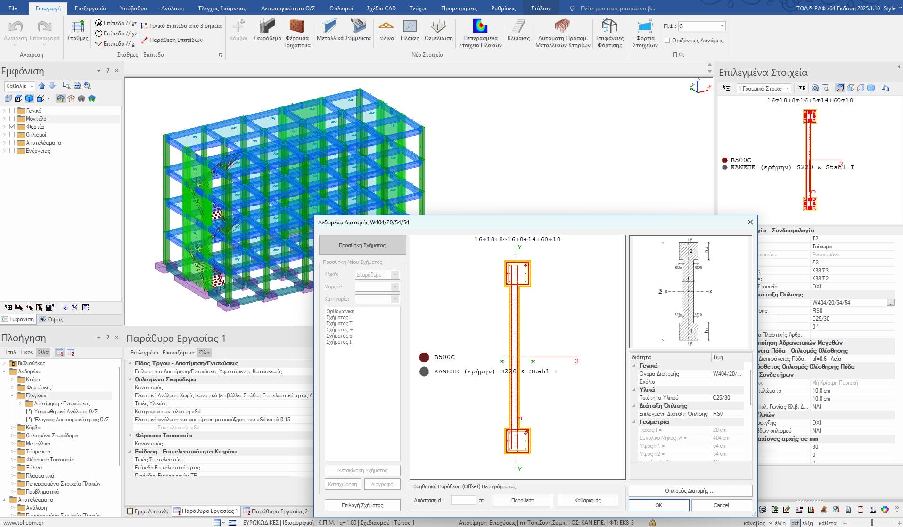The height and width of the screenshot is (527, 903).
Task: Click the Απόσταση d offset input field
Action: pos(463,500)
